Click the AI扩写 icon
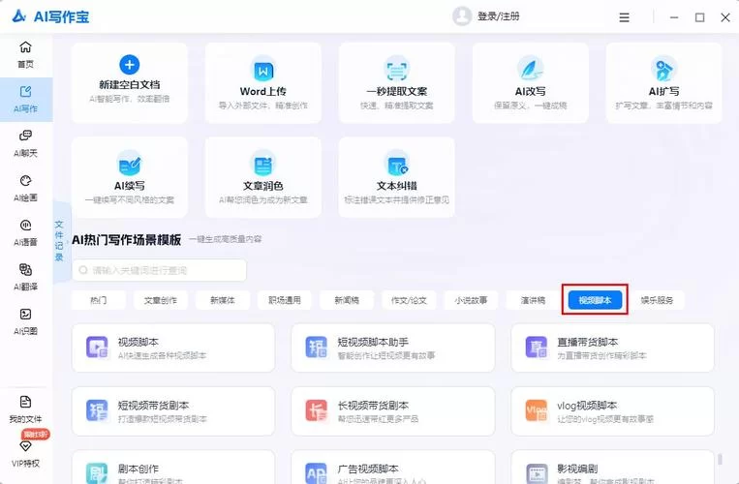 click(664, 69)
